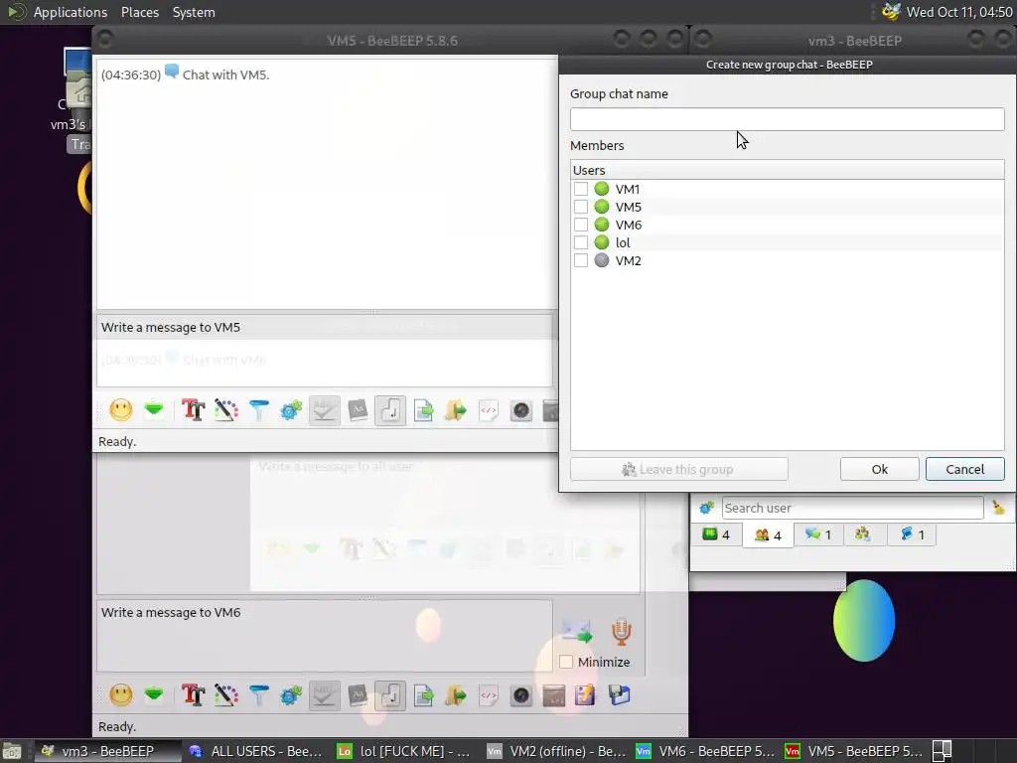Enable Minimize checkbox in VM6 chat
This screenshot has height=763, width=1017.
(566, 662)
